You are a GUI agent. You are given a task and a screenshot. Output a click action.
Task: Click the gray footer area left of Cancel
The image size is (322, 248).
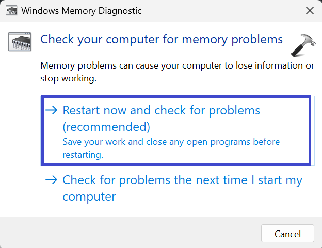tap(129, 233)
